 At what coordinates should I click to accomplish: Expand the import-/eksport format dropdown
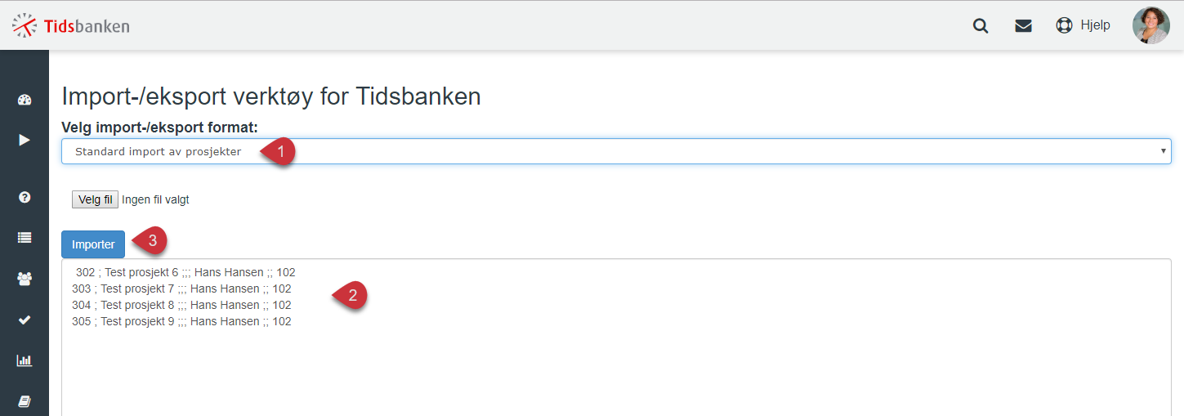[616, 151]
